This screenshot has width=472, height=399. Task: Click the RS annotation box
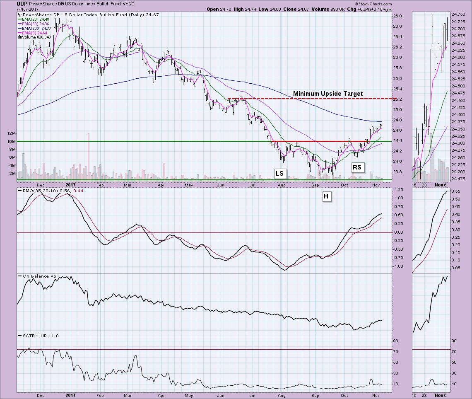pyautogui.click(x=357, y=167)
